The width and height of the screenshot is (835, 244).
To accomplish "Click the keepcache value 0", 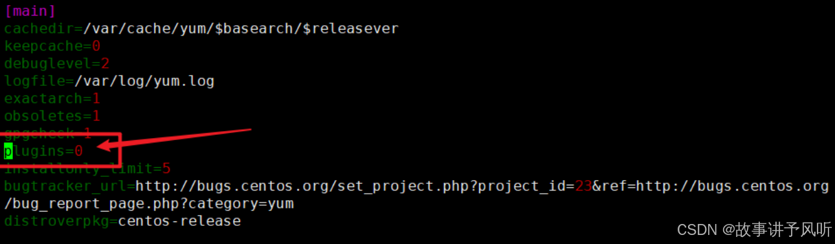I will pos(96,46).
